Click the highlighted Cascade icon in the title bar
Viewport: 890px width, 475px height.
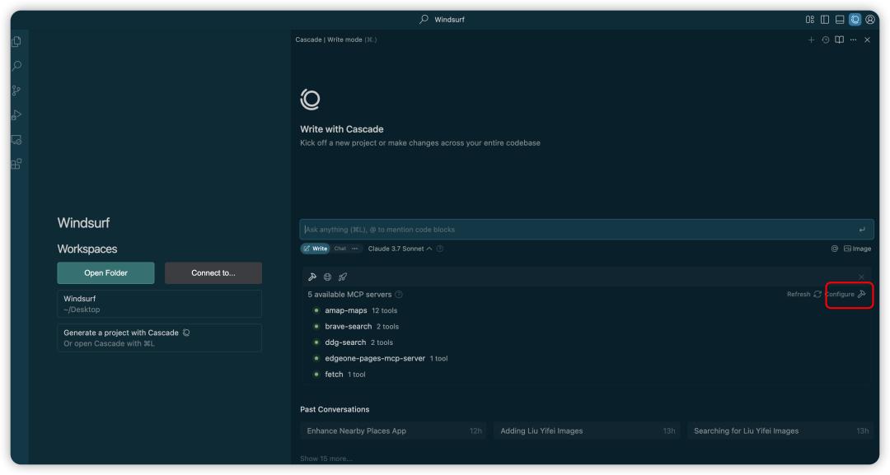854,18
